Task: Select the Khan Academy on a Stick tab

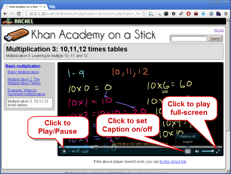Action: [25, 7]
